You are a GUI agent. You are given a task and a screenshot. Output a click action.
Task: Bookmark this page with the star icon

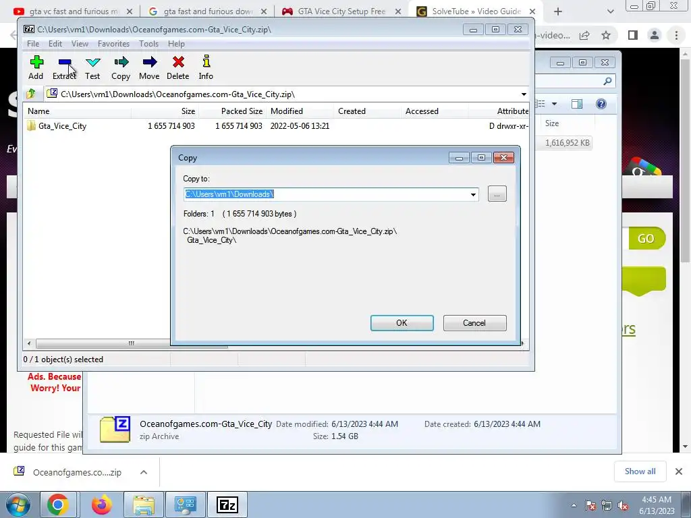607,35
